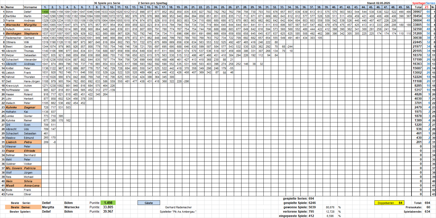Click the "Rademacher" name cell in row 7

pyautogui.click(x=14, y=38)
